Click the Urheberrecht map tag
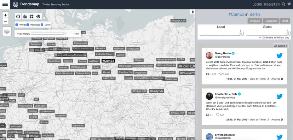 (47, 111)
